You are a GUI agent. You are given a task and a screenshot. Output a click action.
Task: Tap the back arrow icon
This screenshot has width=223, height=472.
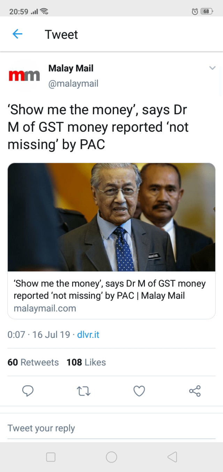tap(17, 34)
